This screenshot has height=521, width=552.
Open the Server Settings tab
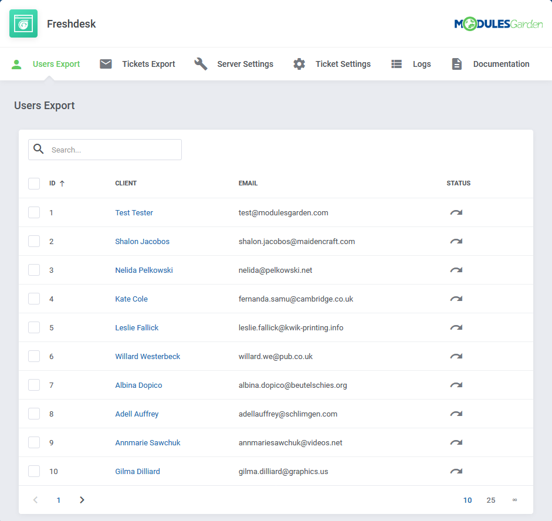click(233, 64)
